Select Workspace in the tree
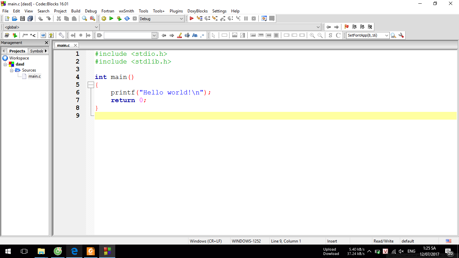459x258 pixels. point(19,58)
